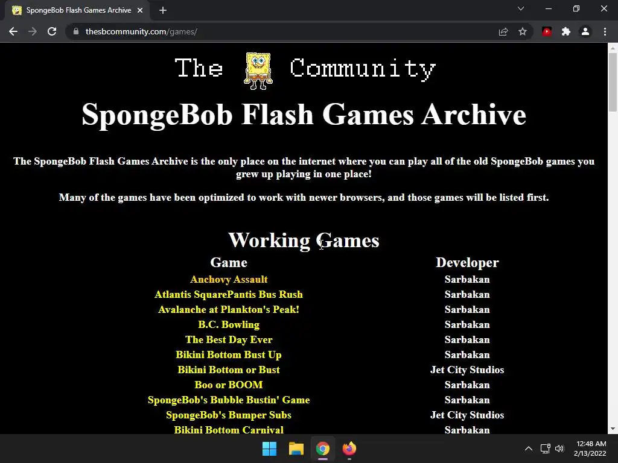Open the Anchovy Assault game link
This screenshot has height=463, width=618.
click(229, 280)
